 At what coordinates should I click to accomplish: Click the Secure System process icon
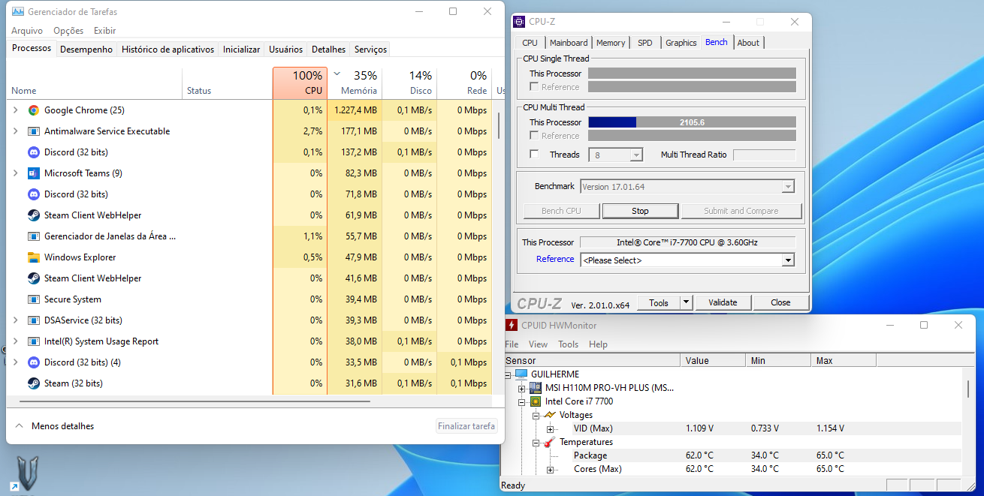click(x=33, y=299)
